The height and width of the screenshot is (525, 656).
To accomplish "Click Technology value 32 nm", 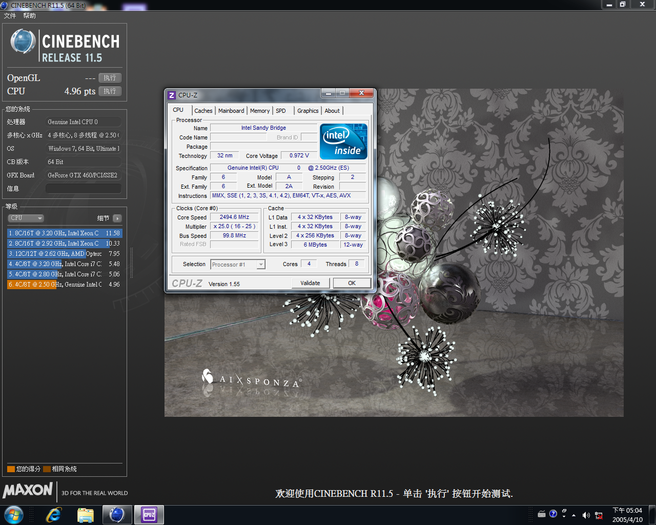I will coord(224,156).
